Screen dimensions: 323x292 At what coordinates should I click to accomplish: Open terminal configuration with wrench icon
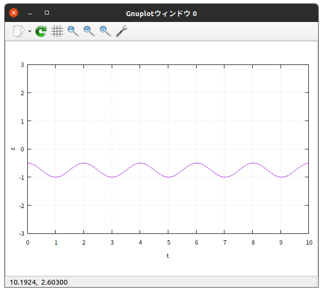pyautogui.click(x=121, y=31)
